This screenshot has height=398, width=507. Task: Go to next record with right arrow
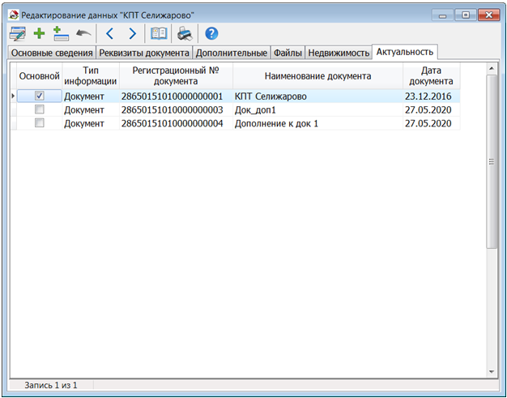coord(132,33)
